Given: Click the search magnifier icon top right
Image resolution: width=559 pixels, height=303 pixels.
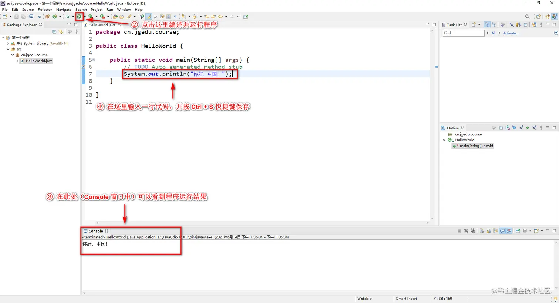Looking at the screenshot, I should 527,17.
